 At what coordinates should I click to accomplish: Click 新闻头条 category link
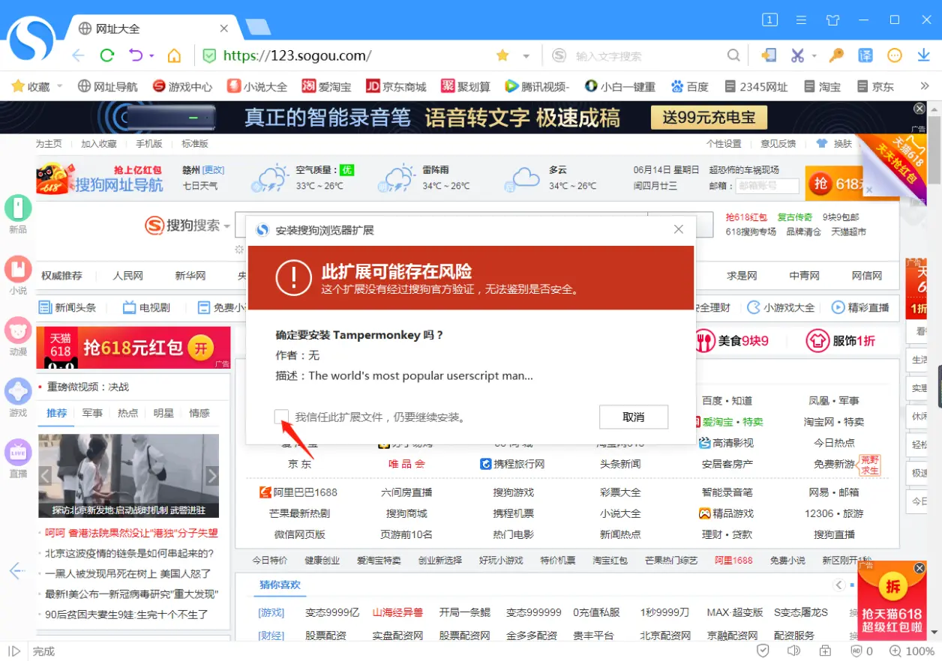coord(67,307)
